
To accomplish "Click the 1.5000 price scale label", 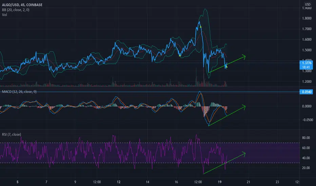I will 307,50.
